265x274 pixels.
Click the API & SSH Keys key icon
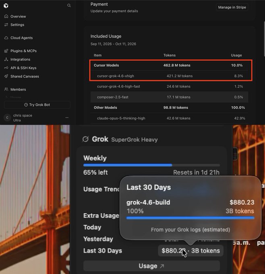[6, 68]
